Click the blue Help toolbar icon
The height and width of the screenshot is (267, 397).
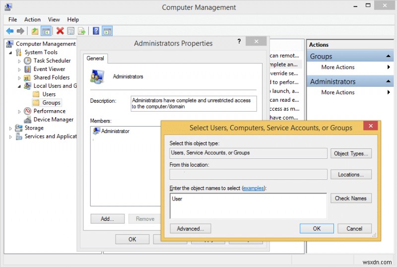click(x=96, y=31)
